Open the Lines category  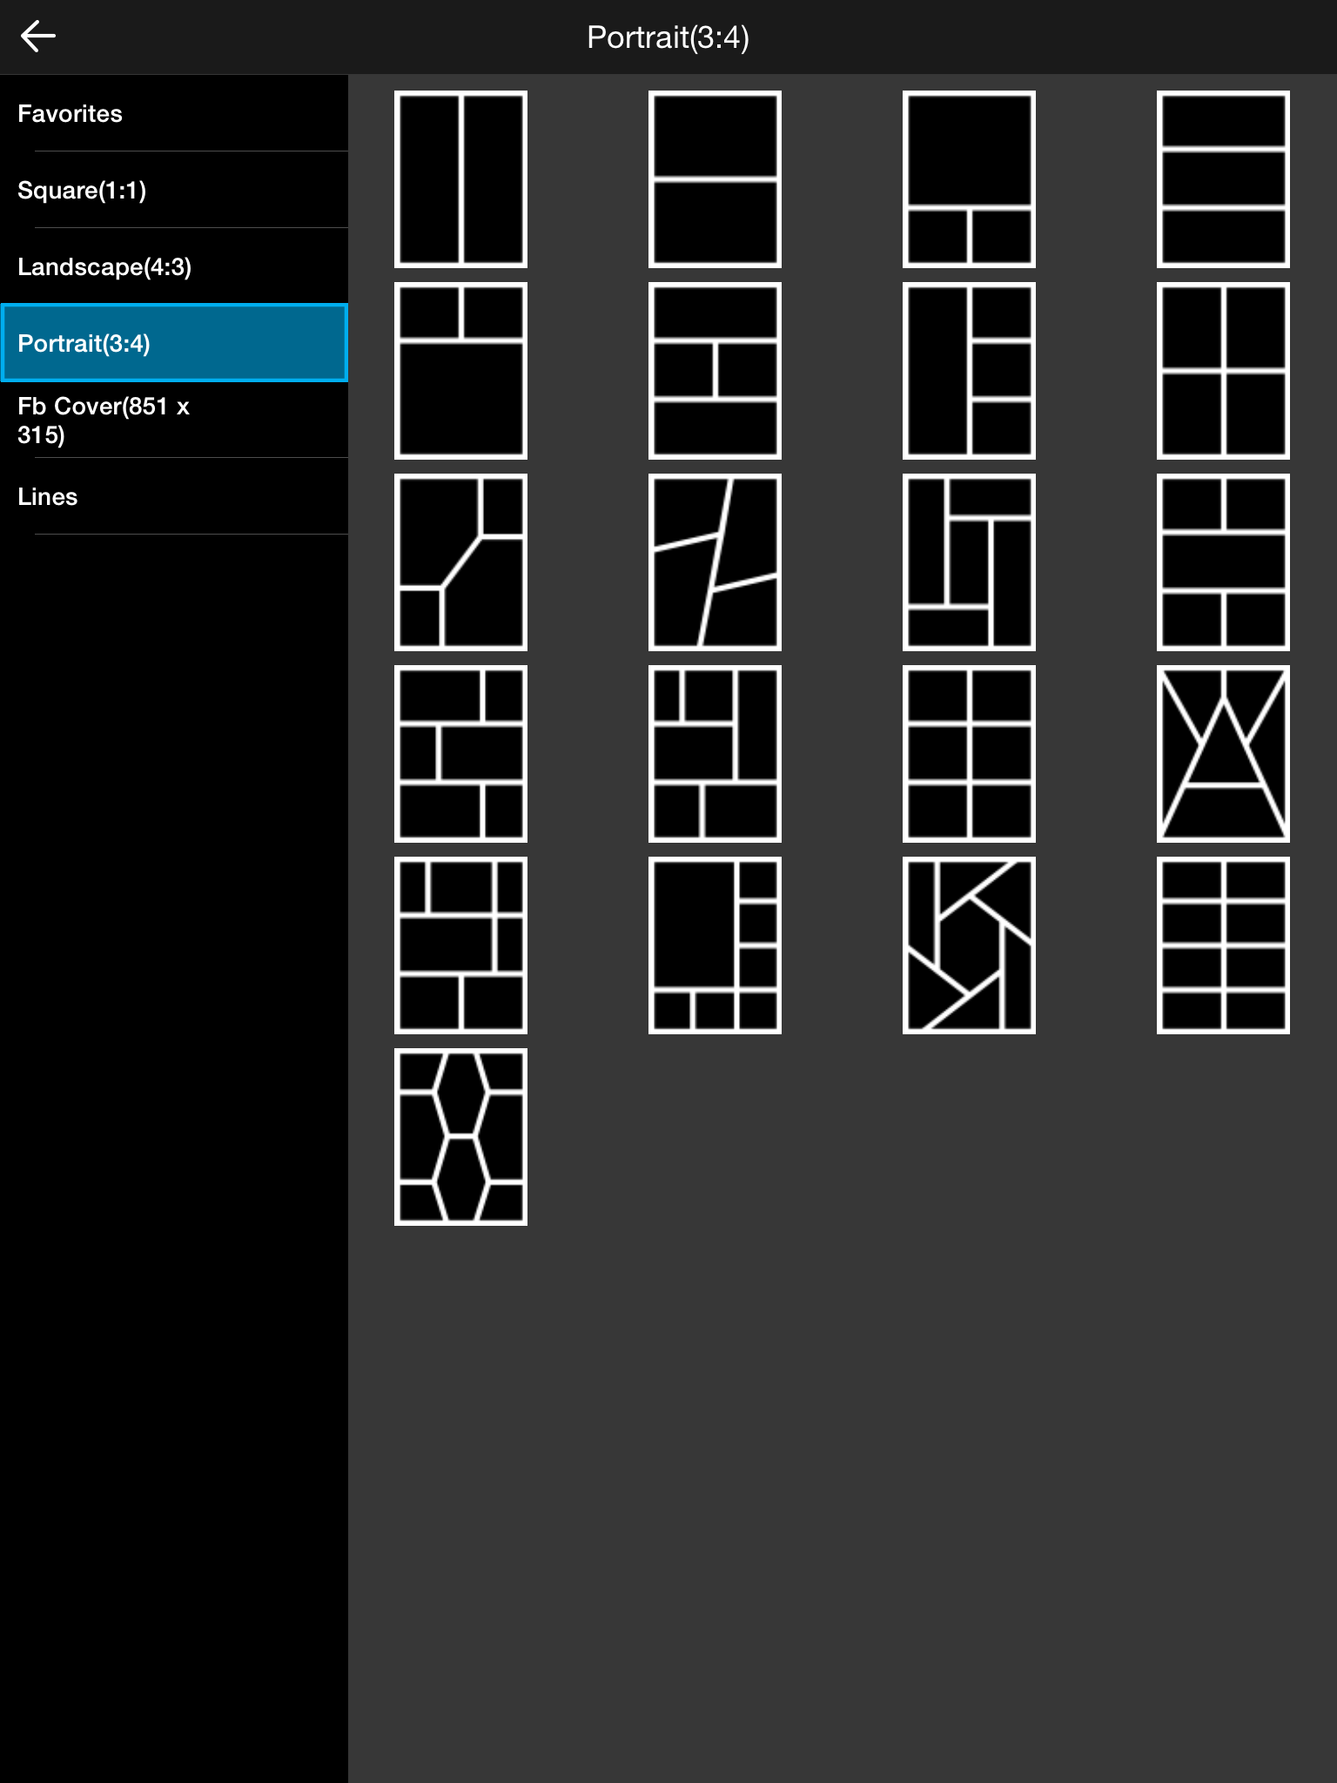[174, 496]
